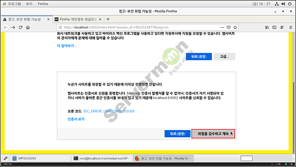Image resolution: width=296 pixels, height=167 pixels.
Task: Show site information in the address bar
Action: pyautogui.click(x=60, y=28)
